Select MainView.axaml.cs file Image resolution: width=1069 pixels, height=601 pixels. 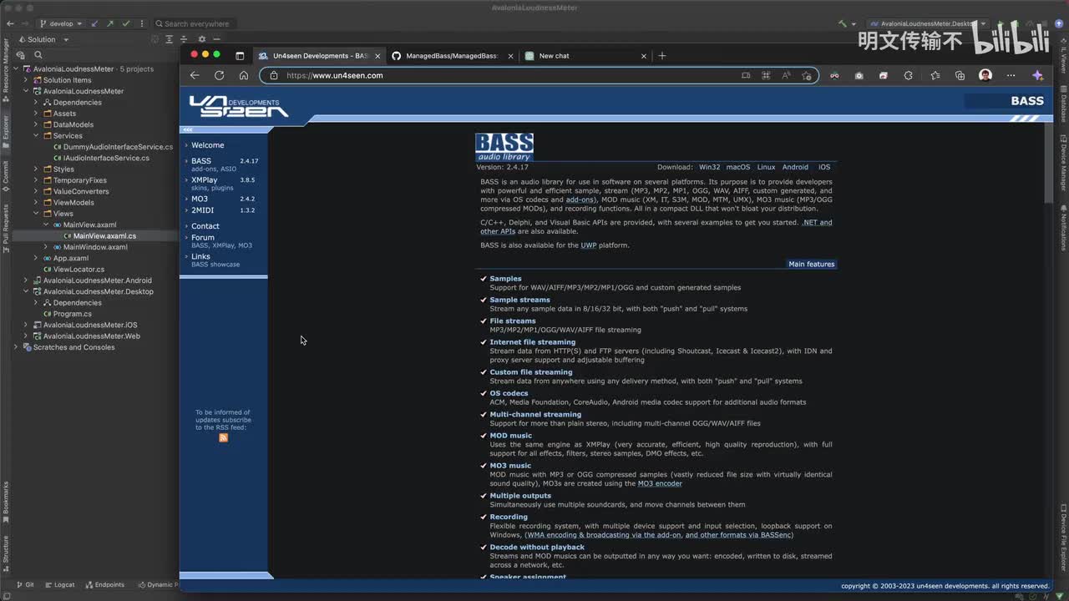tap(104, 236)
